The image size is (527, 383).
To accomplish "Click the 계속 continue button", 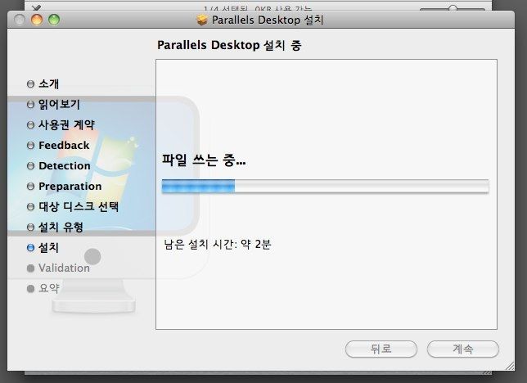I will coord(463,349).
